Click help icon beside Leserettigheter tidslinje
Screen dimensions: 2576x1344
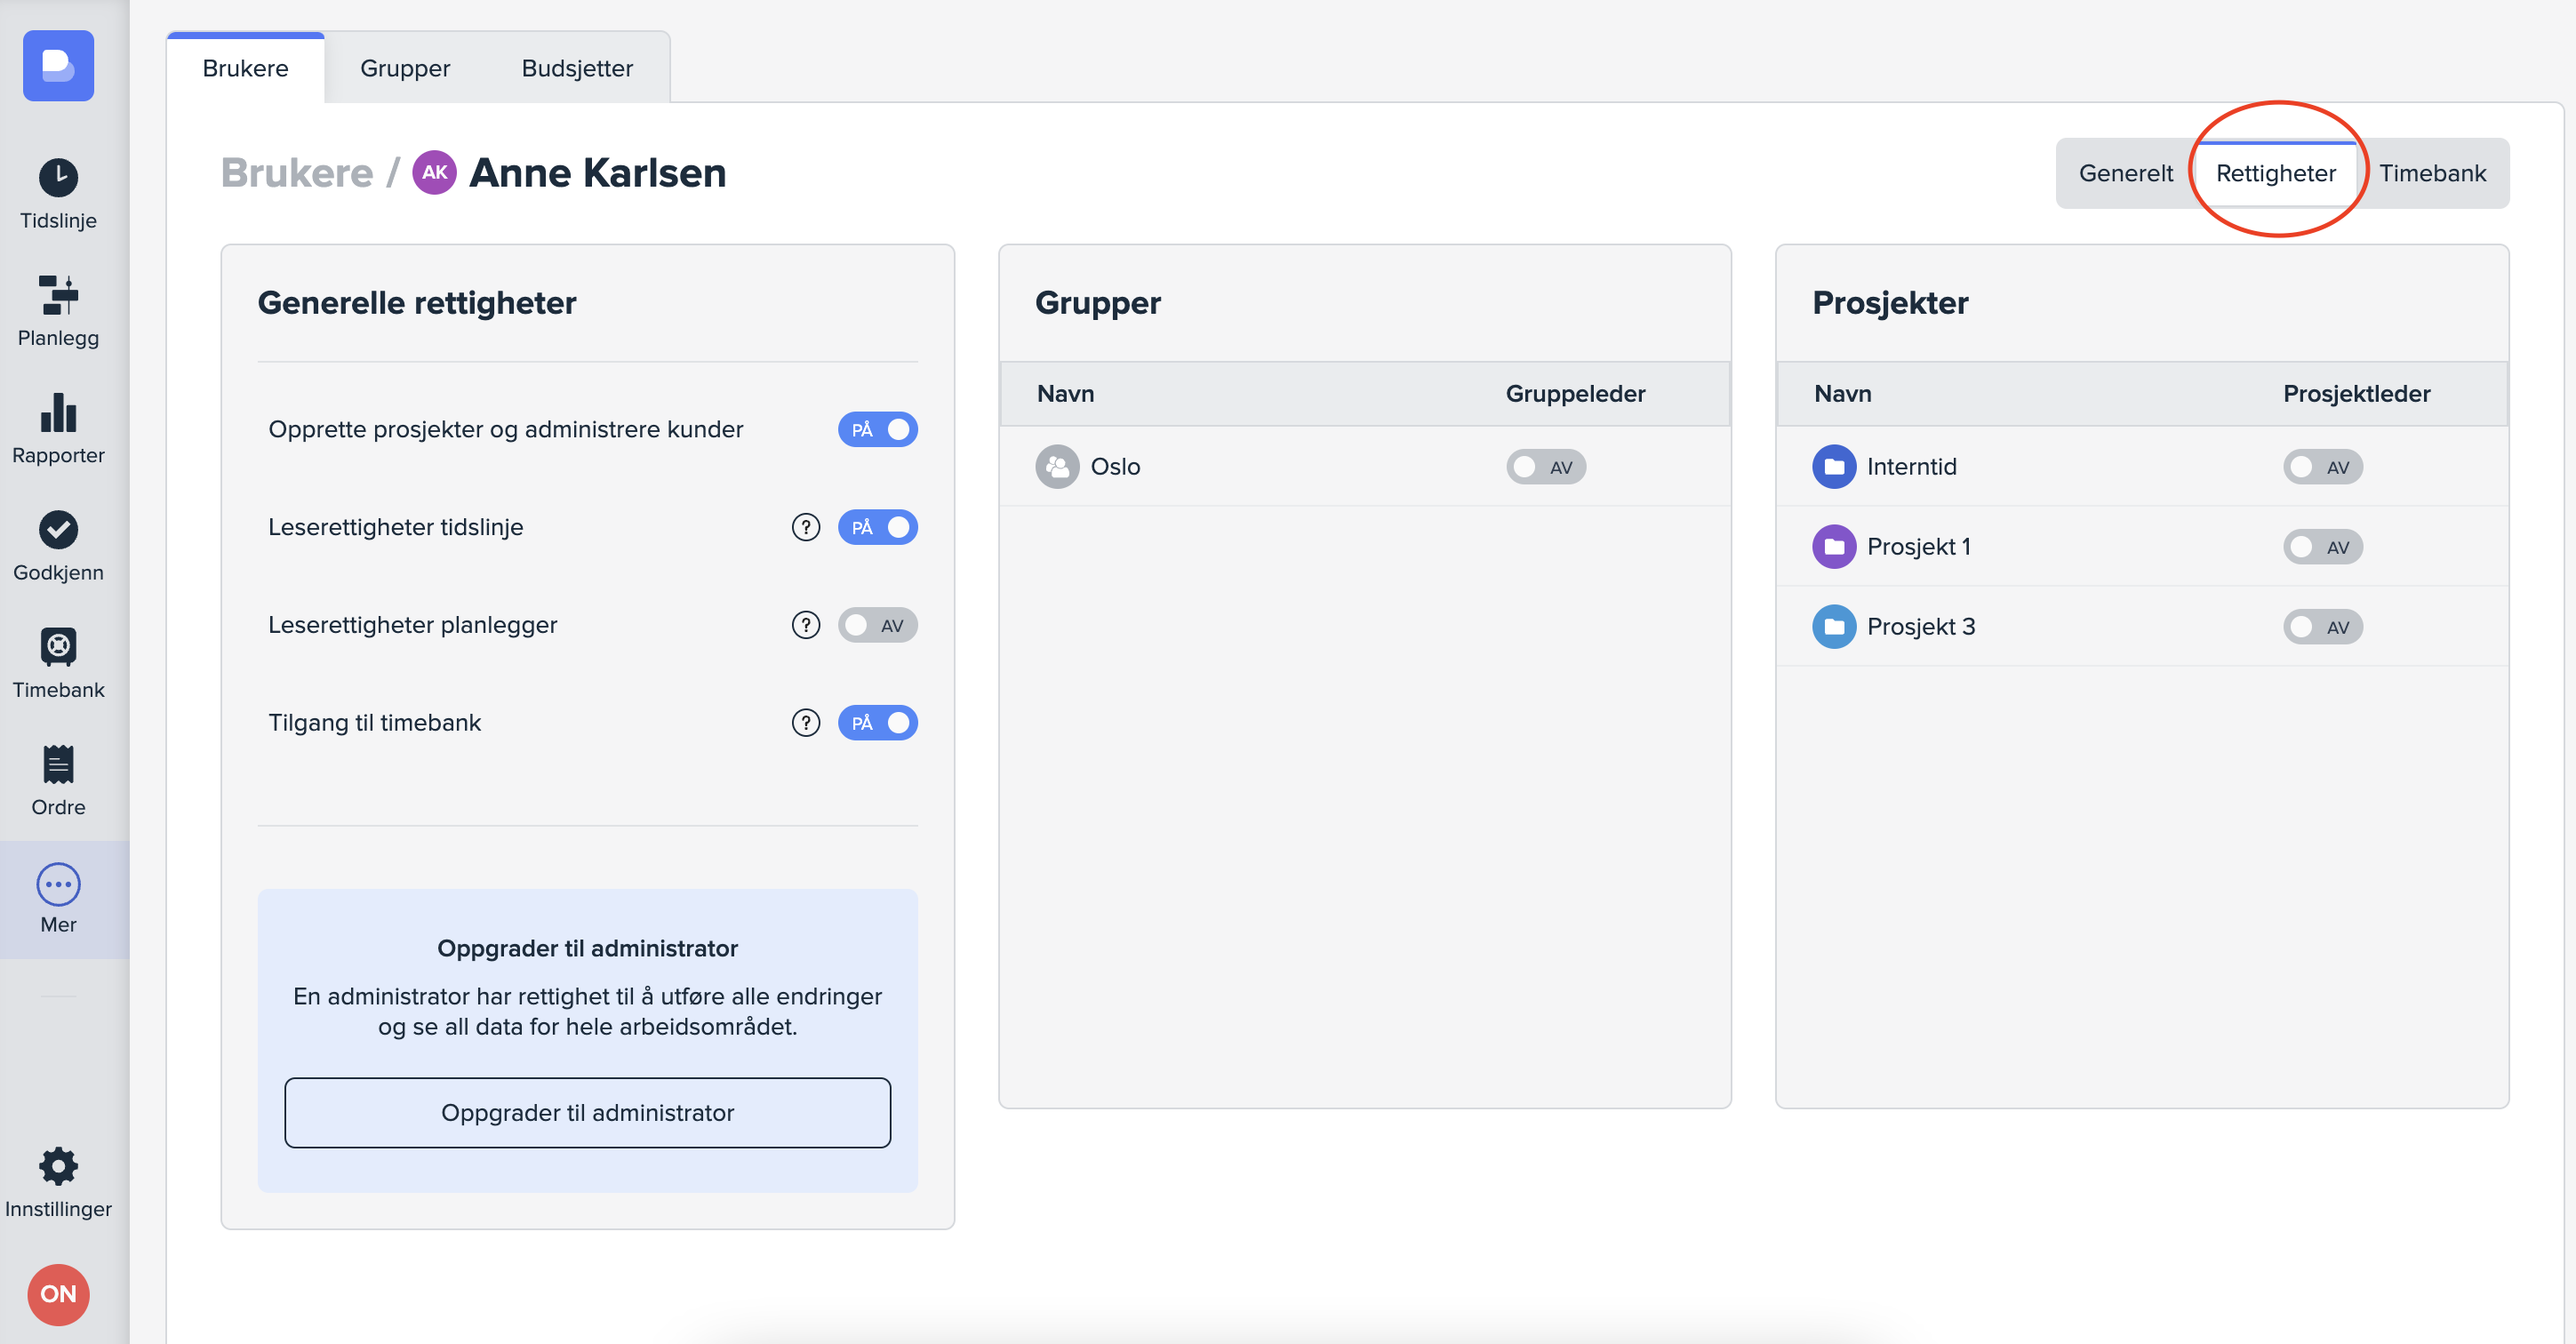805,527
